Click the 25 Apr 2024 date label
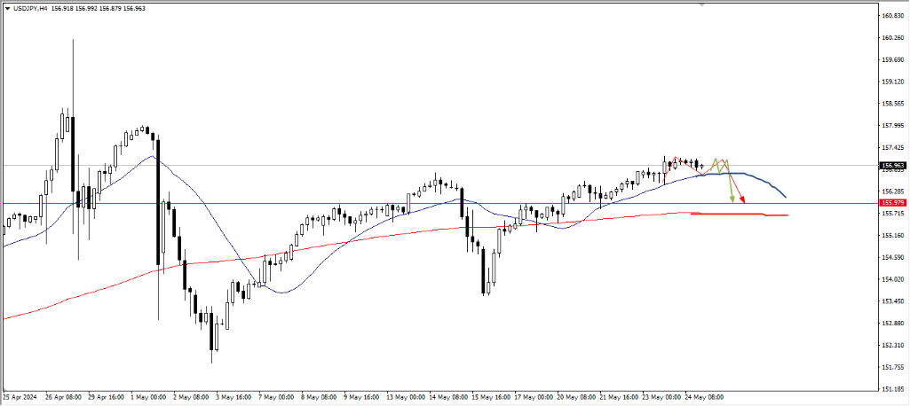 pyautogui.click(x=20, y=397)
